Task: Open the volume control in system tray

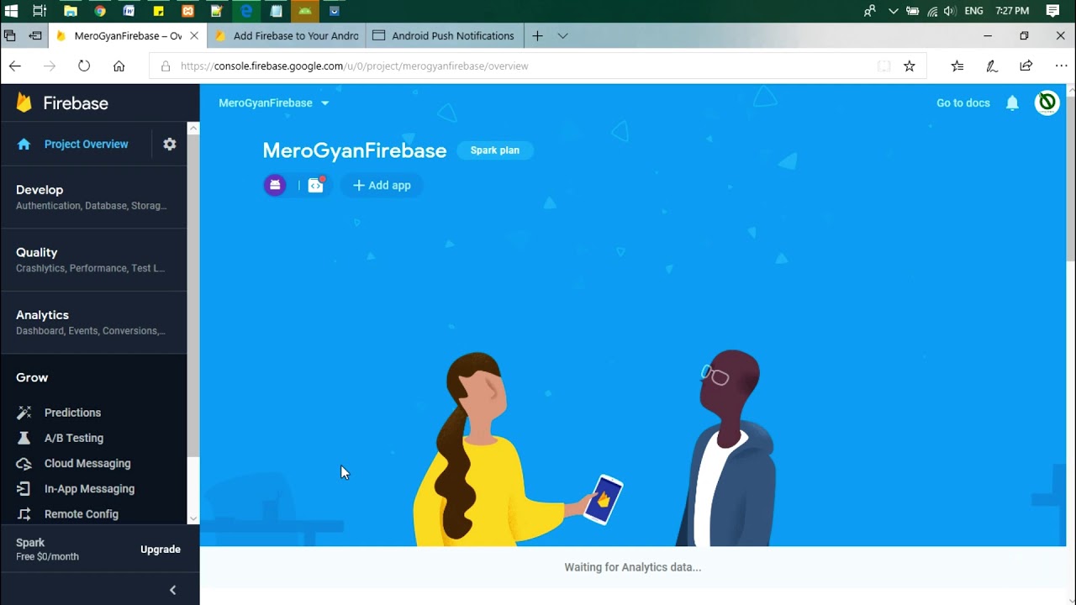Action: coord(950,11)
